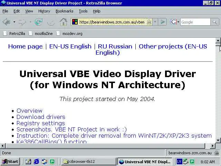This screenshot has height=166, width=221.
Task: Open the View menu
Action: point(29,11)
